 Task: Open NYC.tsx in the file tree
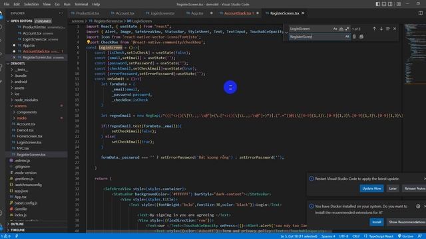23,149
